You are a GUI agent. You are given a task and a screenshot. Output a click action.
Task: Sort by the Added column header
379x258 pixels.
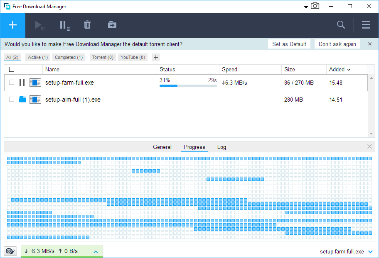tap(340, 70)
